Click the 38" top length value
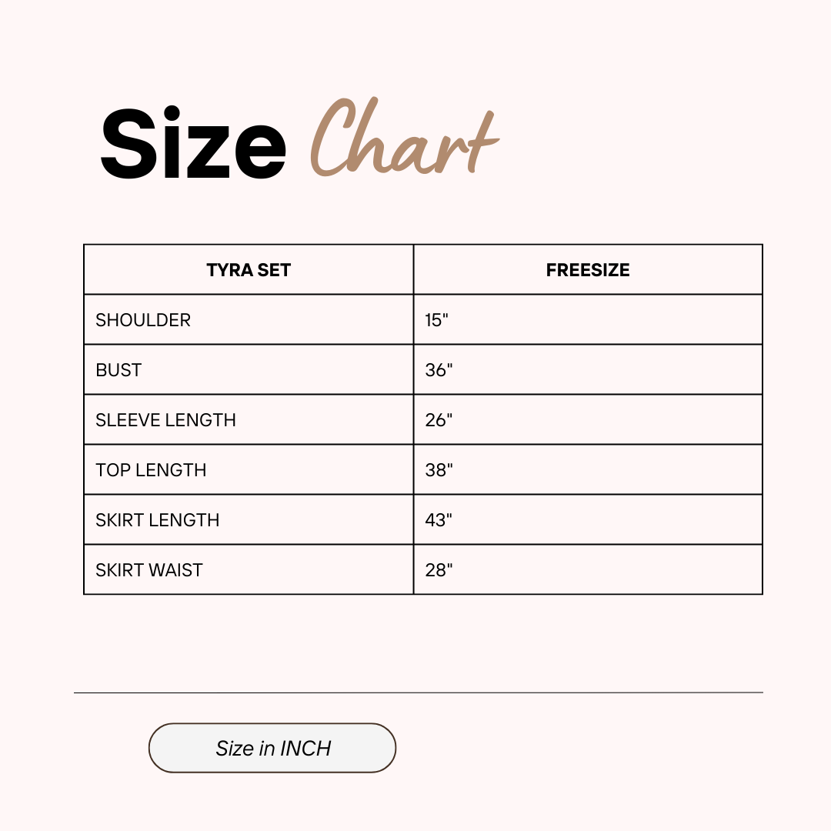 pyautogui.click(x=439, y=470)
